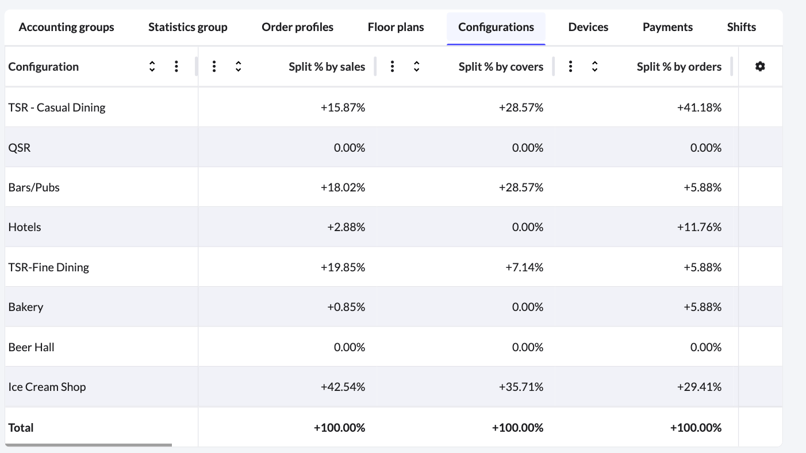Open Split % by covers column menu
The height and width of the screenshot is (453, 806).
[392, 67]
